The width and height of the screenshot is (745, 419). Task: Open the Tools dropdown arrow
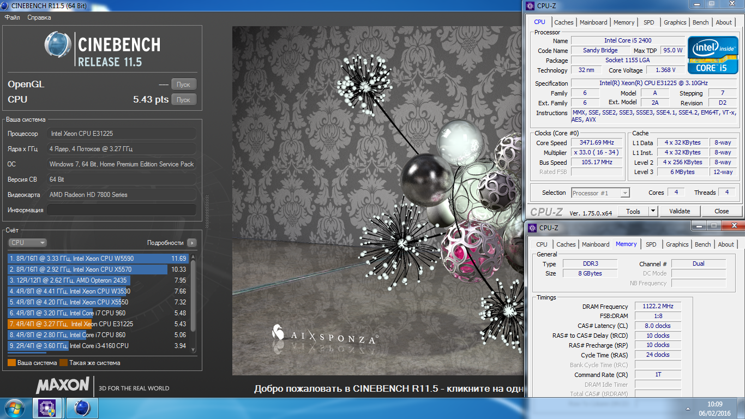(x=653, y=211)
